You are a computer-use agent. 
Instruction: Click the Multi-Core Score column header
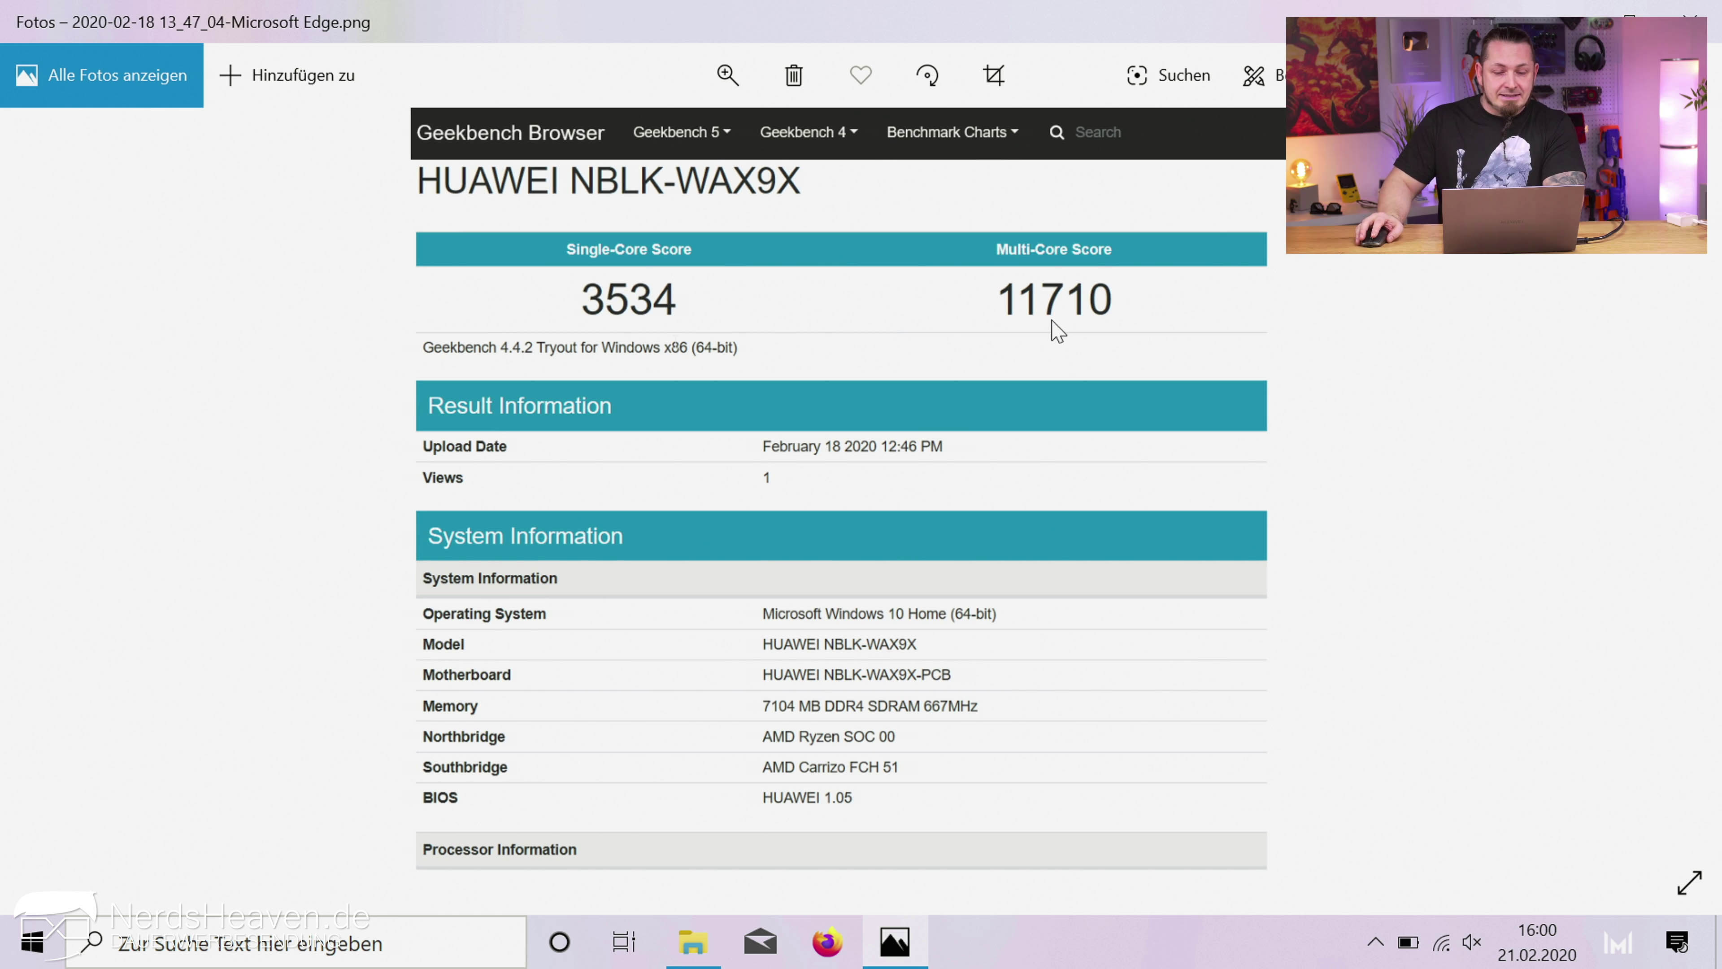click(x=1053, y=249)
